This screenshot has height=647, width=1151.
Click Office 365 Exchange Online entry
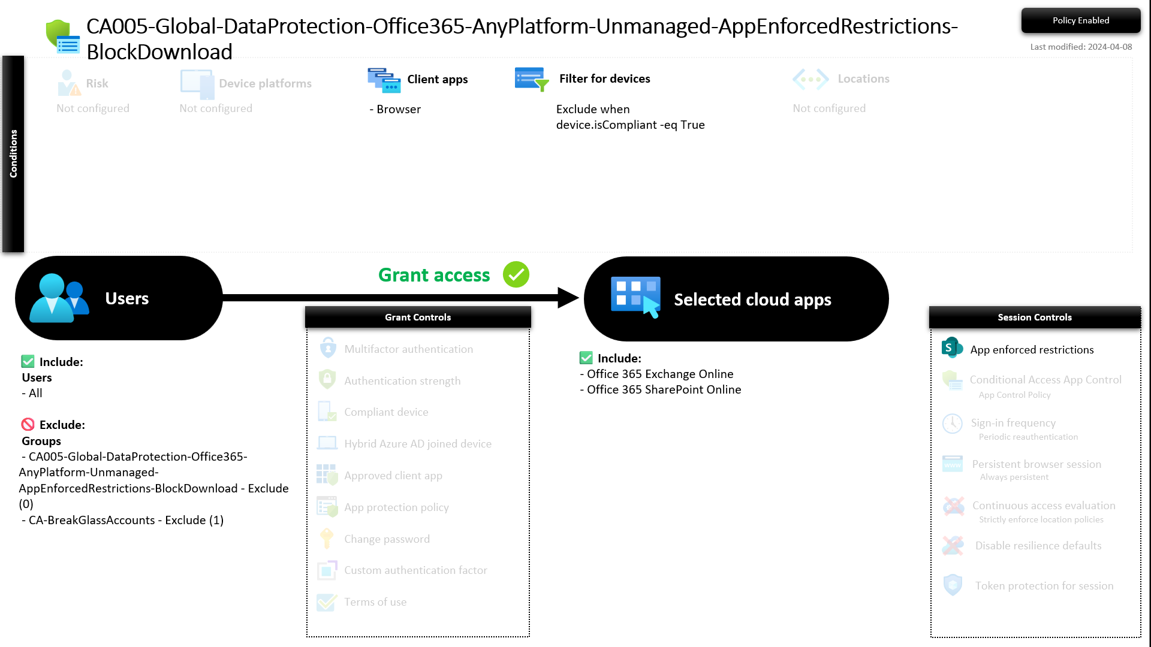pos(657,374)
